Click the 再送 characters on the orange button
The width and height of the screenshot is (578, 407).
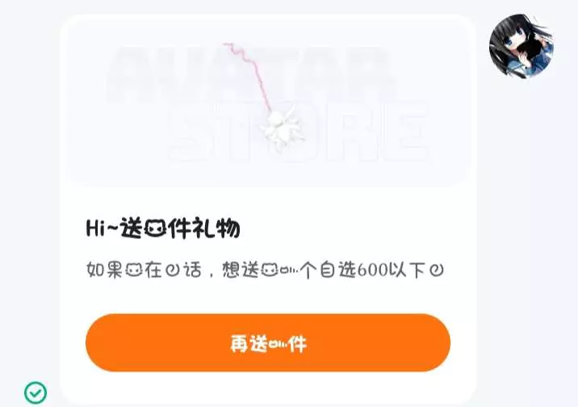249,343
